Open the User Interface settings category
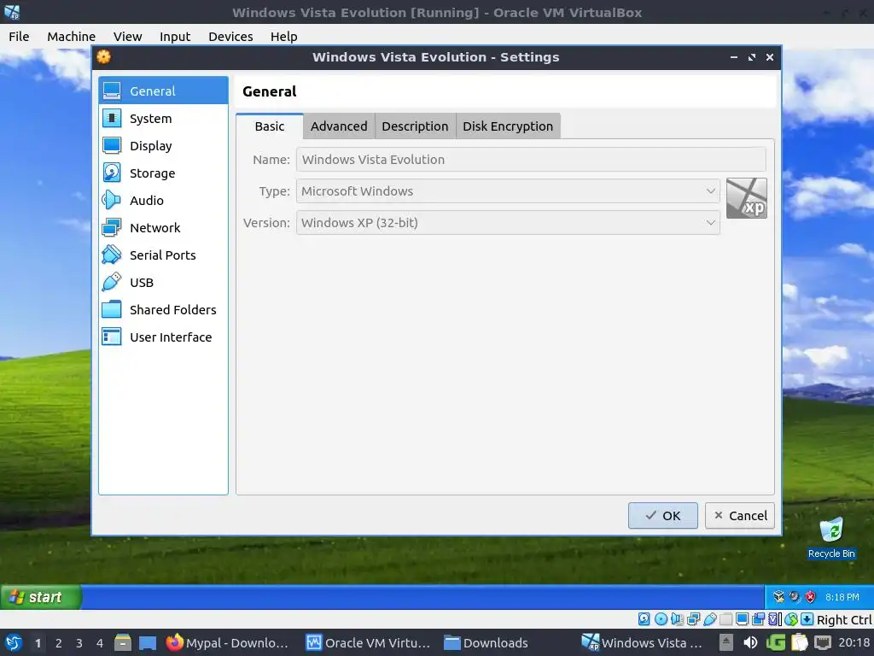This screenshot has height=656, width=874. [163, 337]
